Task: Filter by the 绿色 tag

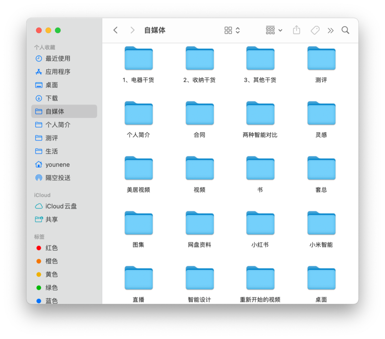Action: 64,288
